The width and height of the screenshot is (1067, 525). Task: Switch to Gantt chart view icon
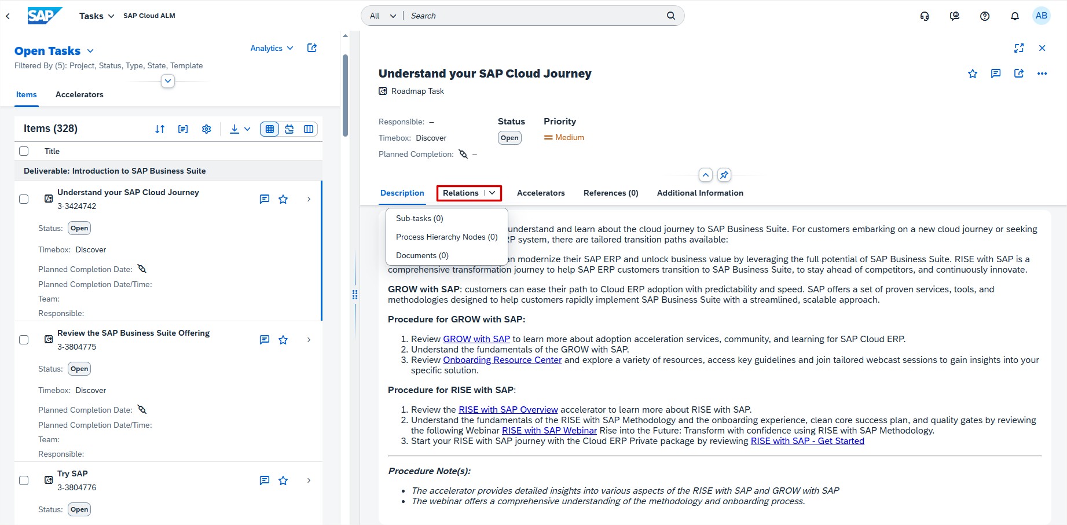click(289, 129)
